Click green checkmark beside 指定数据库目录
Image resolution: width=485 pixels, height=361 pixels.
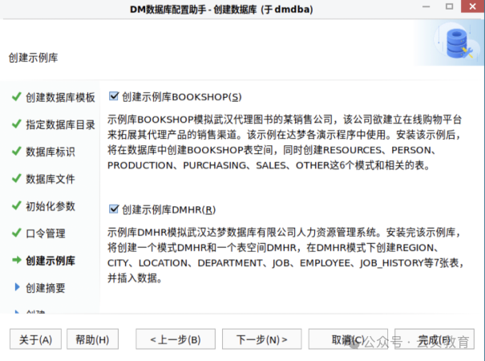16,124
